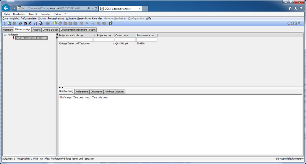The width and height of the screenshot is (306, 164).
Task: Switch to the Control Station tab
Action: click(x=50, y=30)
